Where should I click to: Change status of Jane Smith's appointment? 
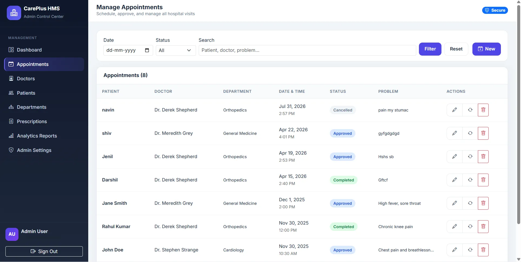point(470,203)
